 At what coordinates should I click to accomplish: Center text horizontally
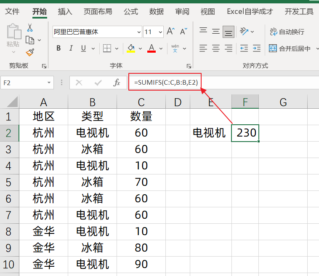[215, 48]
